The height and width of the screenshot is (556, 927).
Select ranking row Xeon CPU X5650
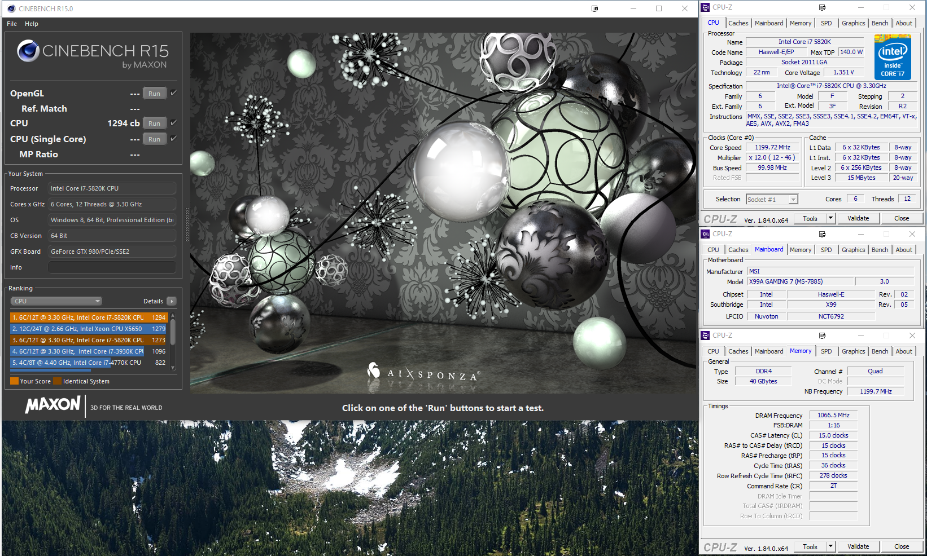[89, 329]
